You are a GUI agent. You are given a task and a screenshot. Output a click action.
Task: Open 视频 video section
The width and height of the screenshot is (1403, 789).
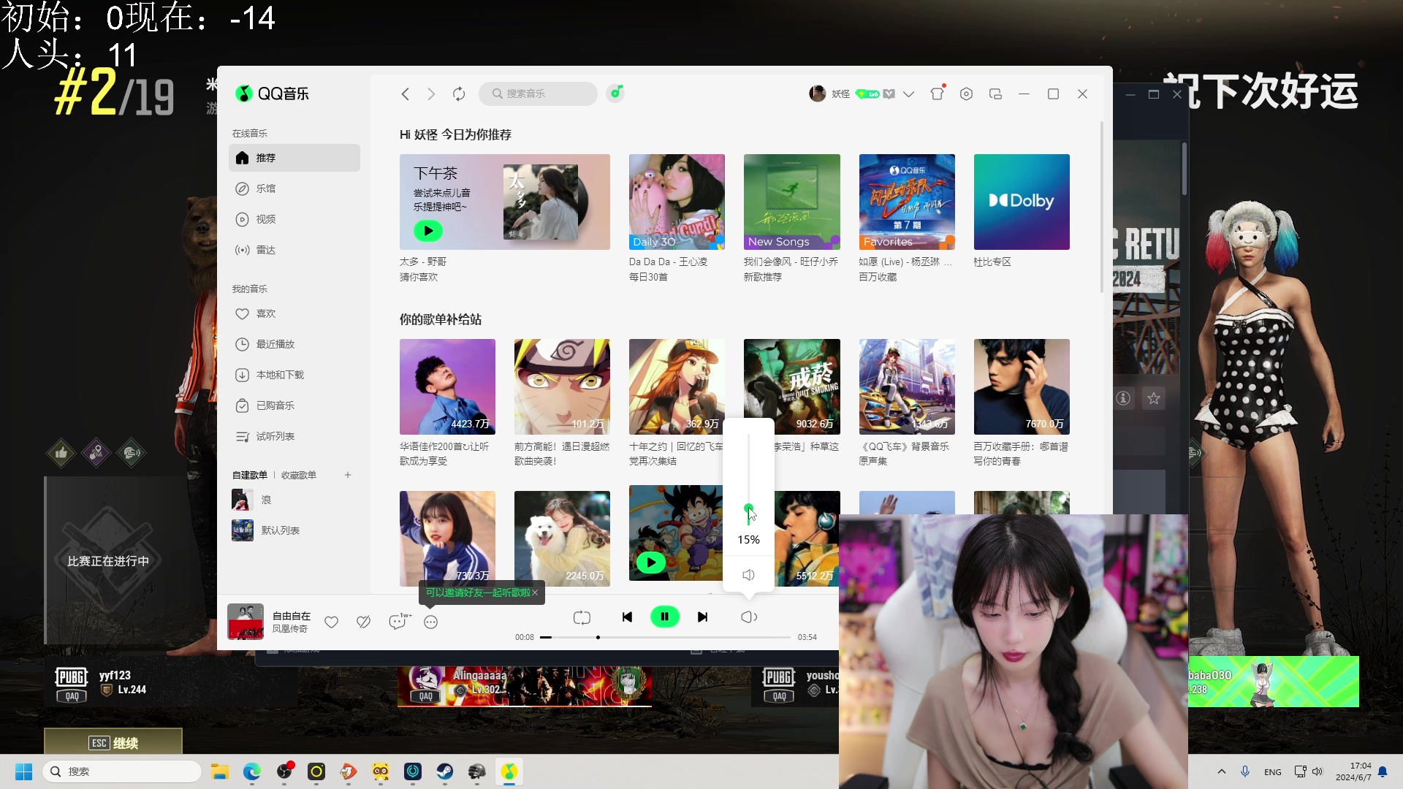pyautogui.click(x=294, y=219)
